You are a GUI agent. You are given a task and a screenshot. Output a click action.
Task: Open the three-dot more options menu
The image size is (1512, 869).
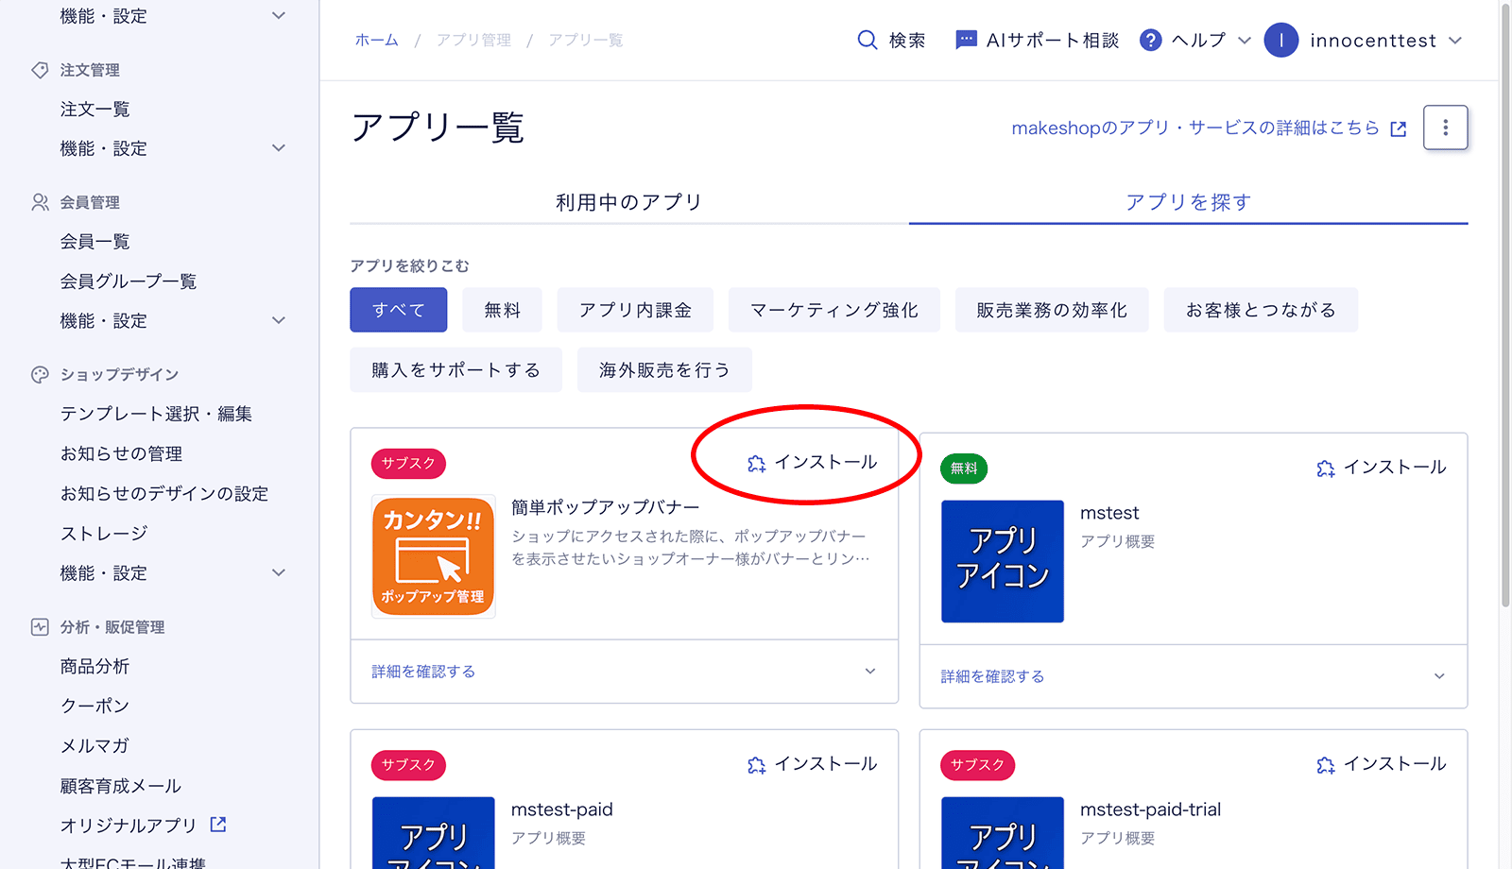click(x=1445, y=128)
